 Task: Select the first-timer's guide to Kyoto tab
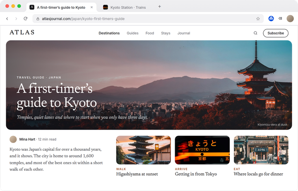pos(61,7)
